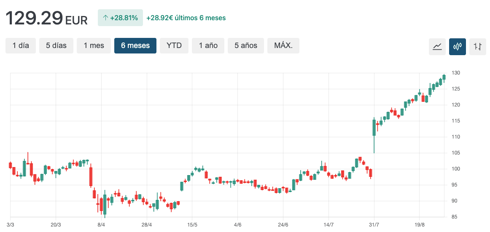Click the 115 price axis label

(456, 121)
